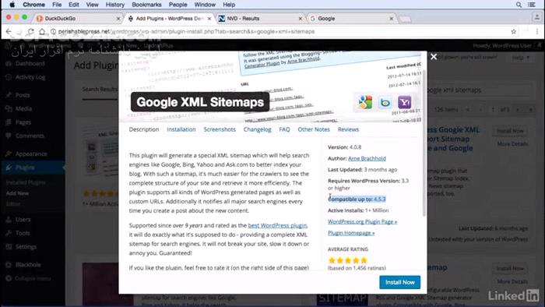Viewport: 545px width, 307px height.
Task: Click the address bar URL
Action: (186, 32)
